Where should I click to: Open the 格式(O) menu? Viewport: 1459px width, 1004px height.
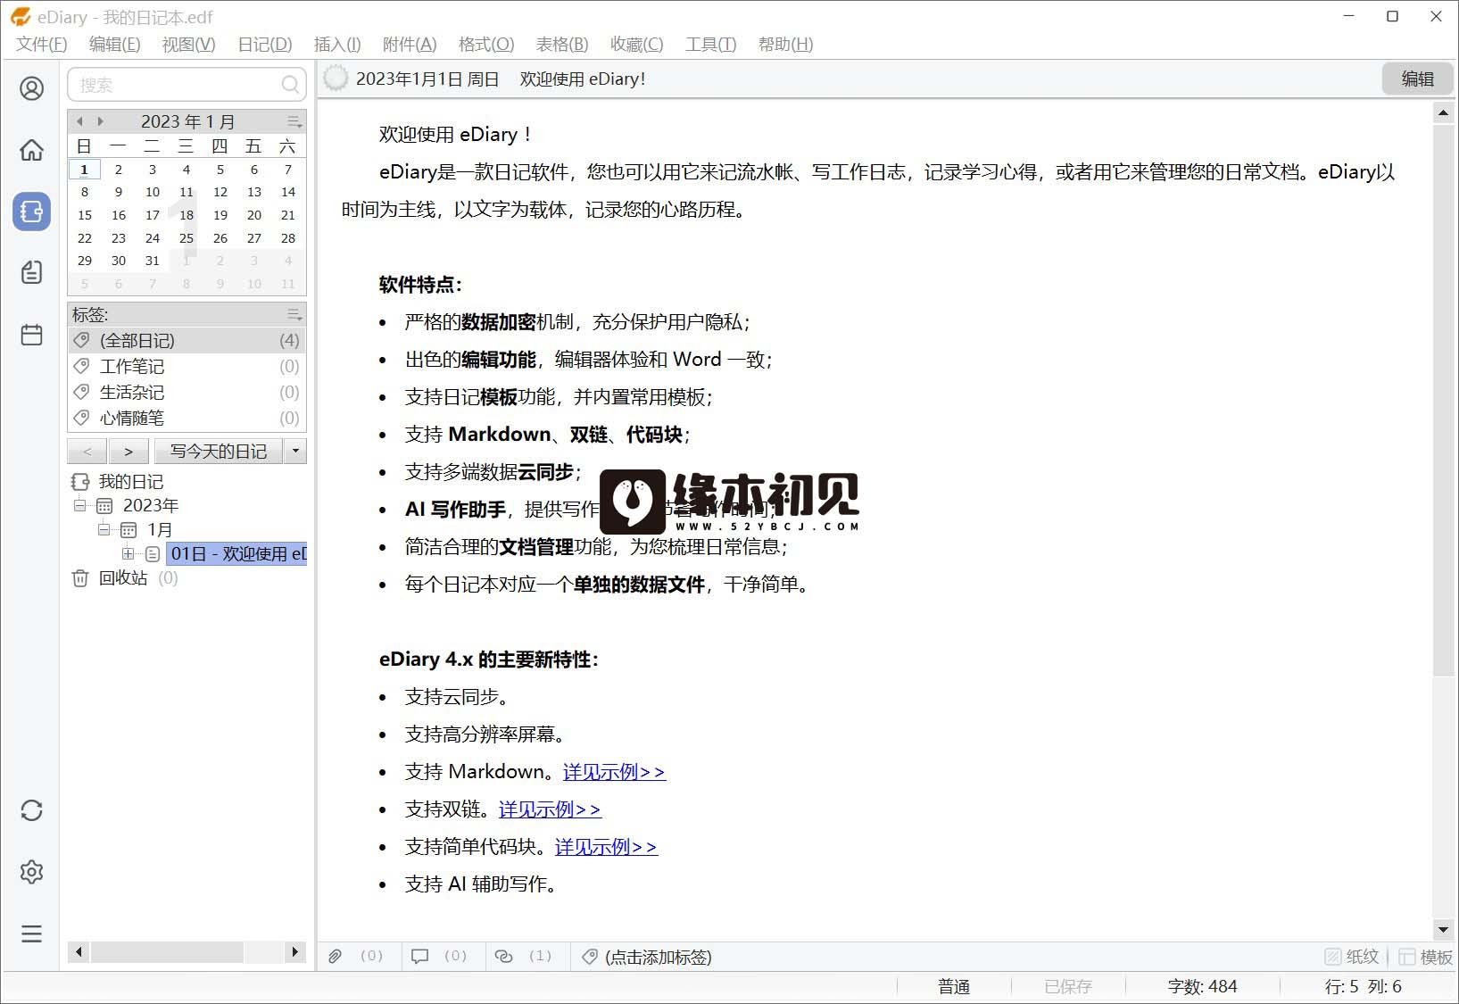(x=486, y=44)
